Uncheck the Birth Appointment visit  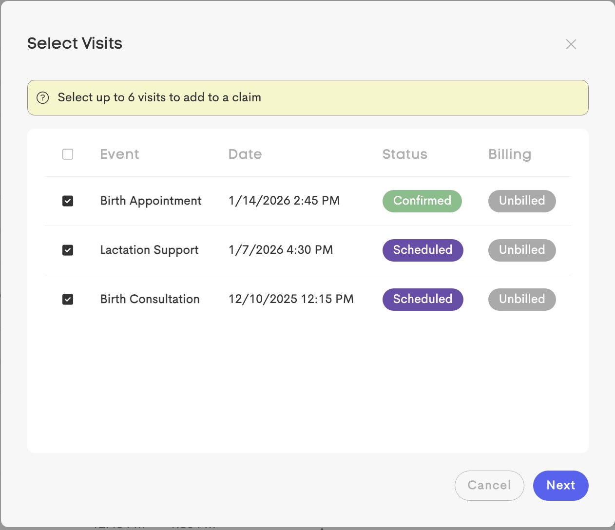68,201
